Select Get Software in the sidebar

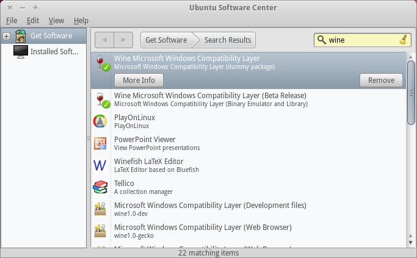point(43,36)
